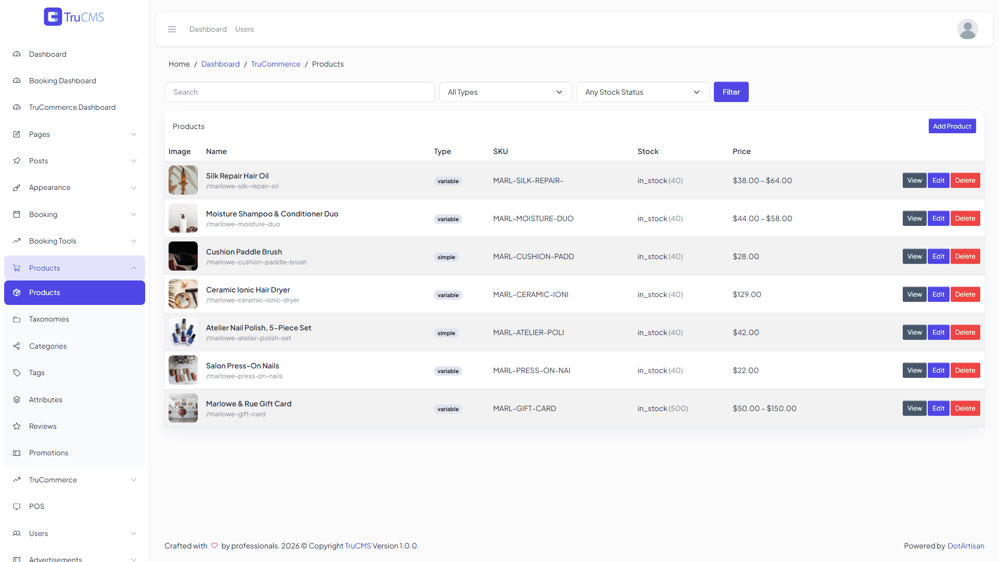This screenshot has width=999, height=562.
Task: Click the TruCommerce breadcrumb link
Action: [x=276, y=64]
